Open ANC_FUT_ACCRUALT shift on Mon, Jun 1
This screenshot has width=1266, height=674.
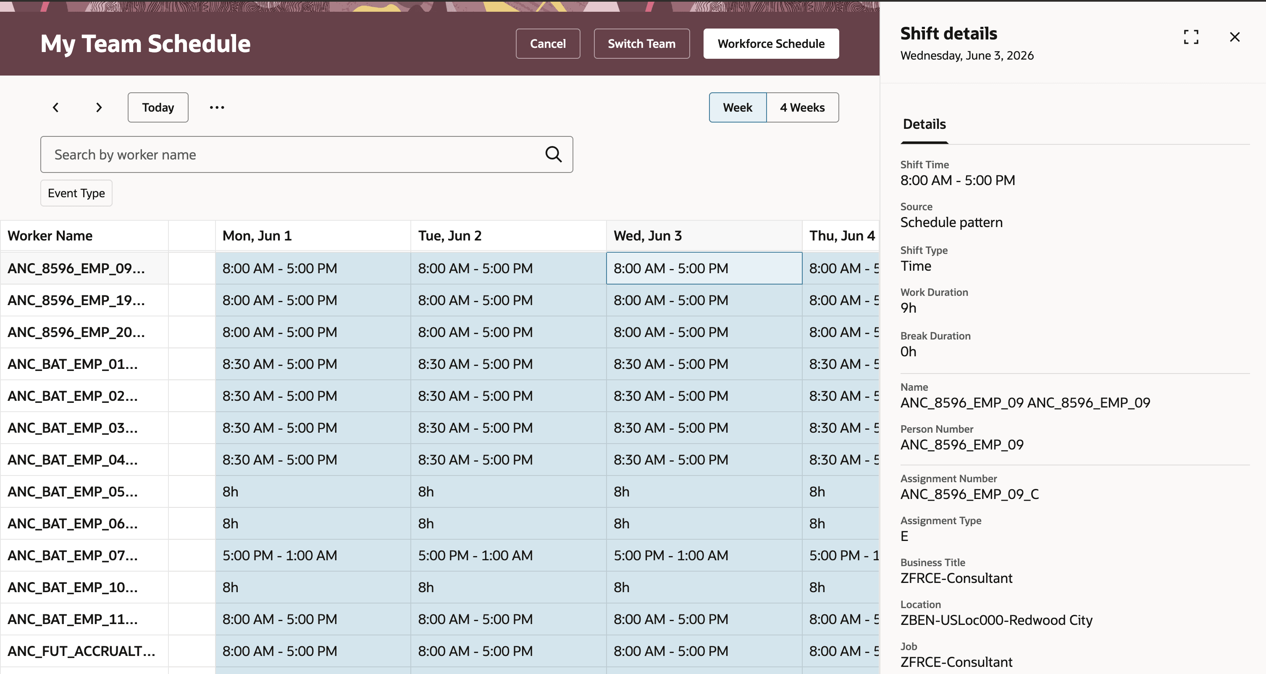tap(313, 651)
